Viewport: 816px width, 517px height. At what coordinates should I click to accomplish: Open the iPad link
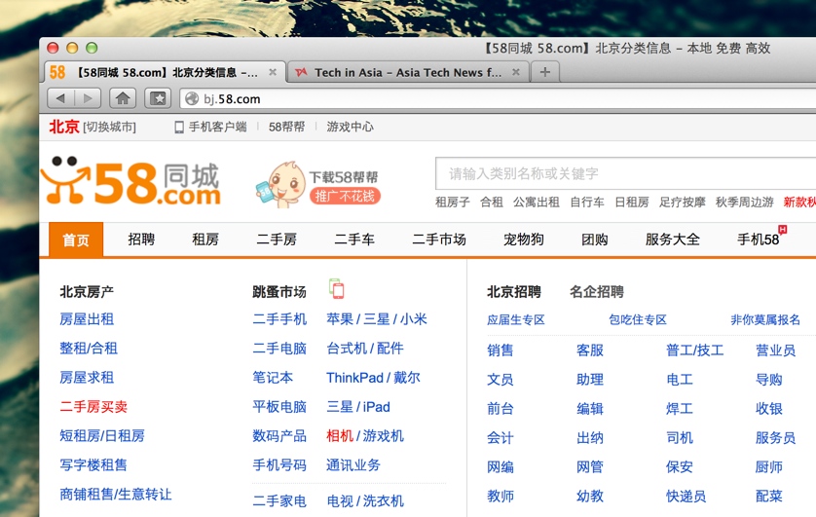pyautogui.click(x=376, y=407)
